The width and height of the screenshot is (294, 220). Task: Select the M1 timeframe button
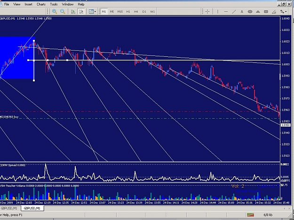[104, 12]
